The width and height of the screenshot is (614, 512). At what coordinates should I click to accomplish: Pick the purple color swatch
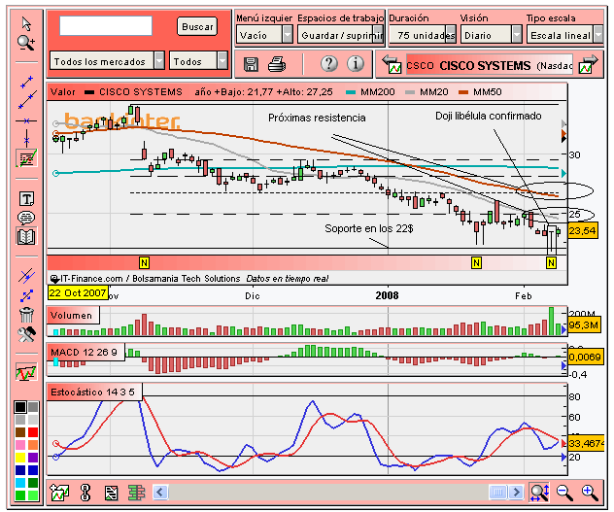33,458
